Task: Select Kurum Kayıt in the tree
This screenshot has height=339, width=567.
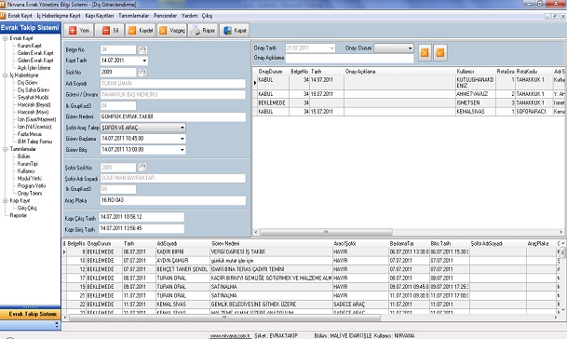Action: point(29,46)
